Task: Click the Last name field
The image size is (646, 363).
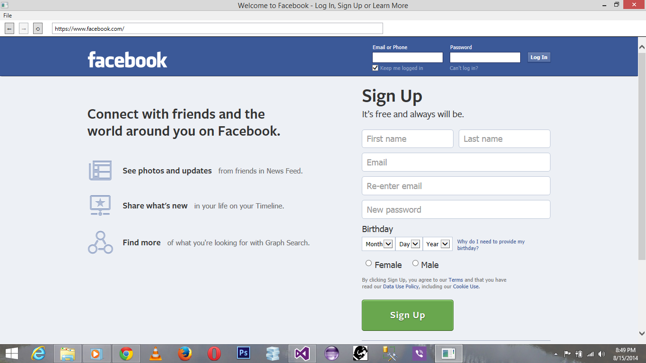Action: pyautogui.click(x=505, y=139)
